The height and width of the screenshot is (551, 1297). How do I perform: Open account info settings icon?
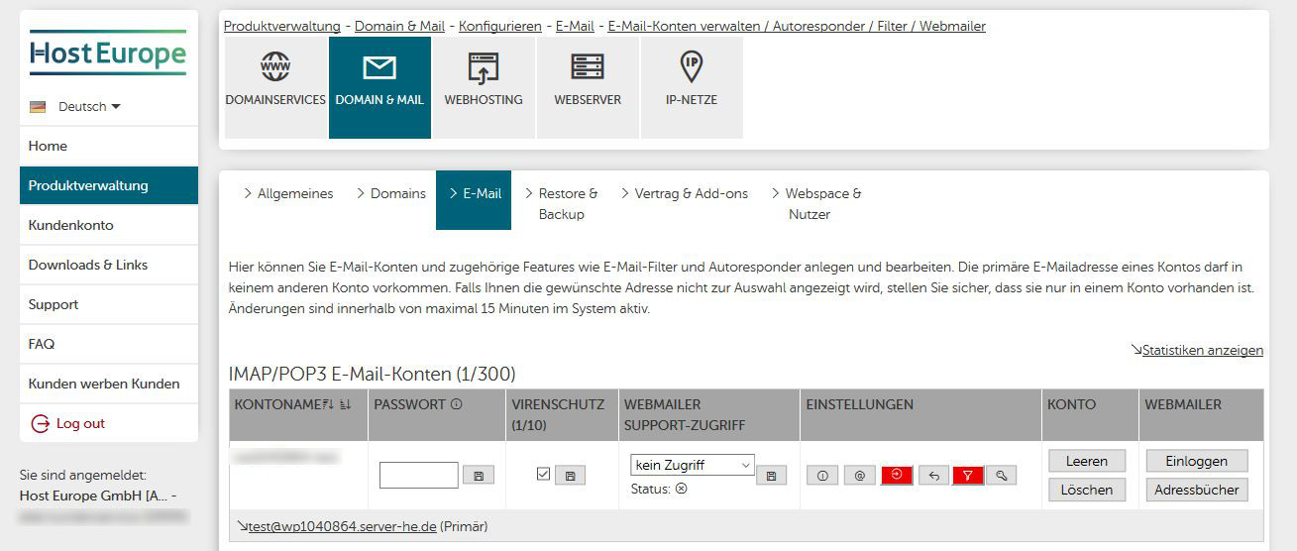click(822, 476)
